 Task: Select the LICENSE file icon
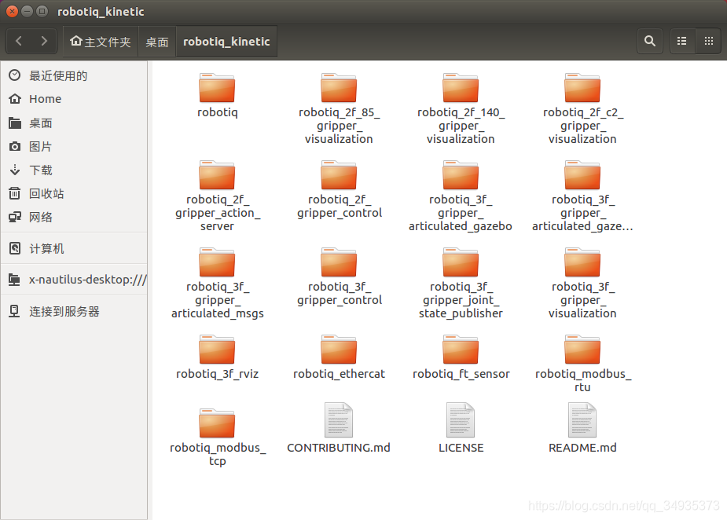461,420
